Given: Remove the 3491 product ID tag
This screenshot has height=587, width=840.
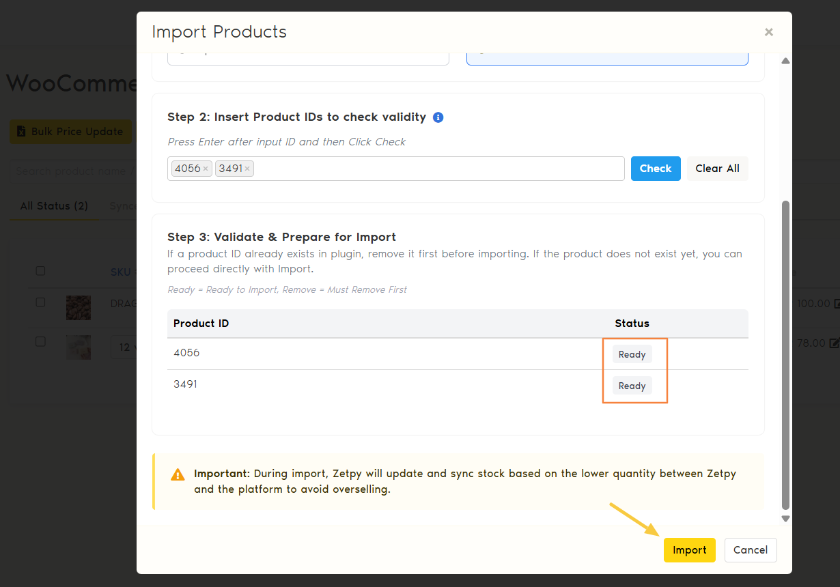Looking at the screenshot, I should (247, 169).
